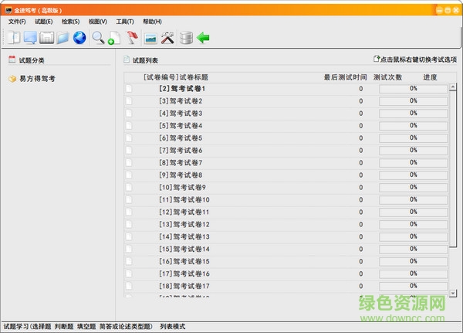Viewport: 463px width, 333px height.
Task: Select the 易方得驾考 category
Action: coord(37,79)
